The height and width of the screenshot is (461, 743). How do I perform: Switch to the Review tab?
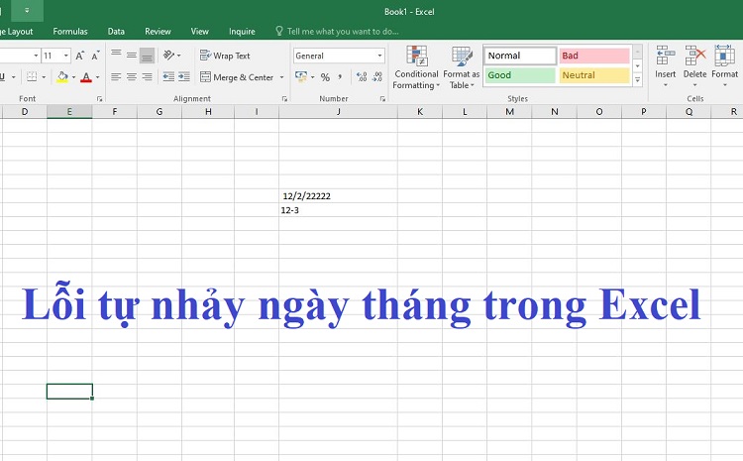pos(158,32)
